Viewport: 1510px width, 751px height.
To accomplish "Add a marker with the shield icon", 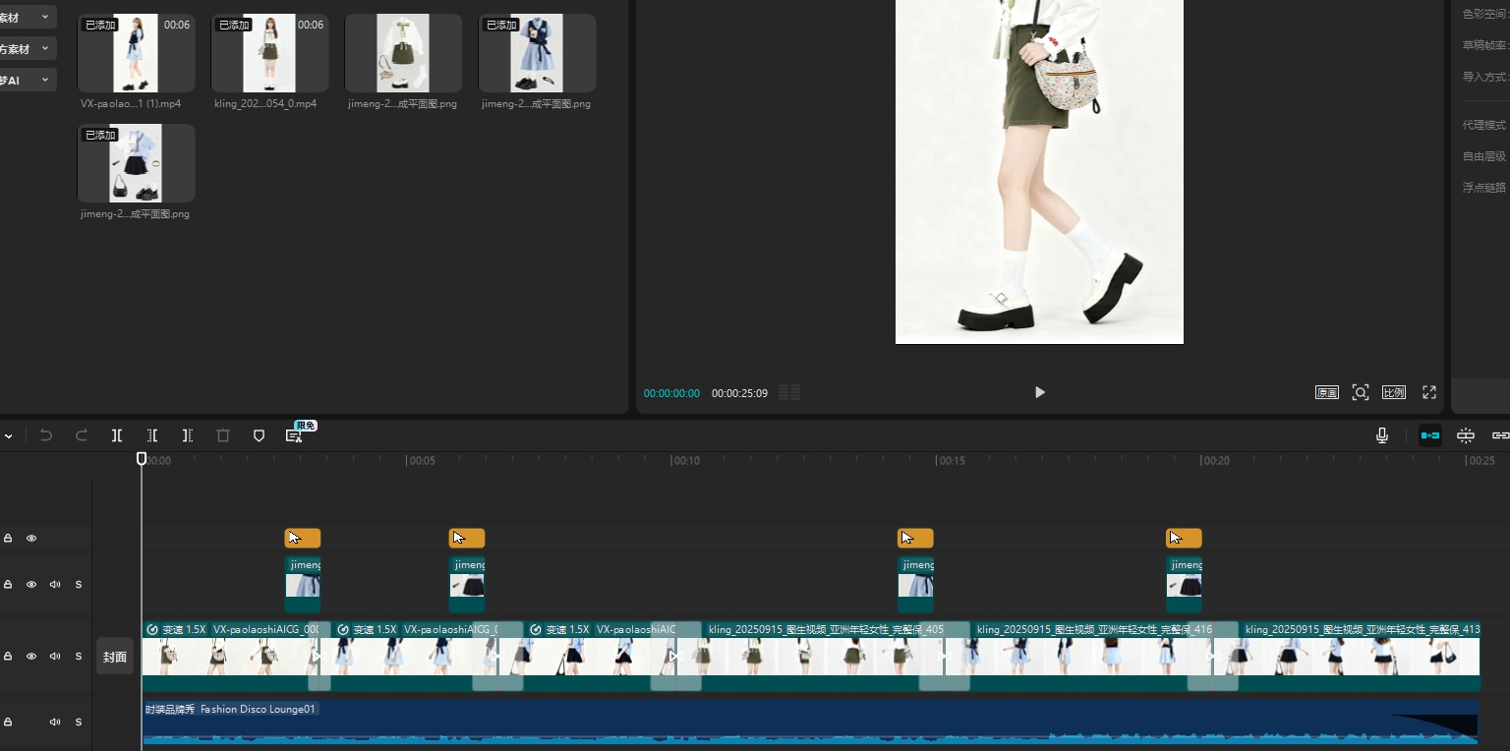I will pos(259,435).
